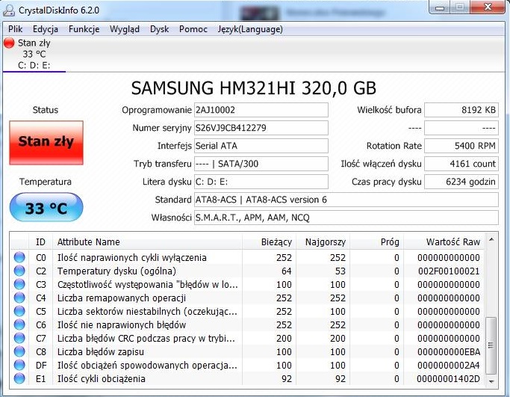Open the Edycja menu

click(46, 29)
